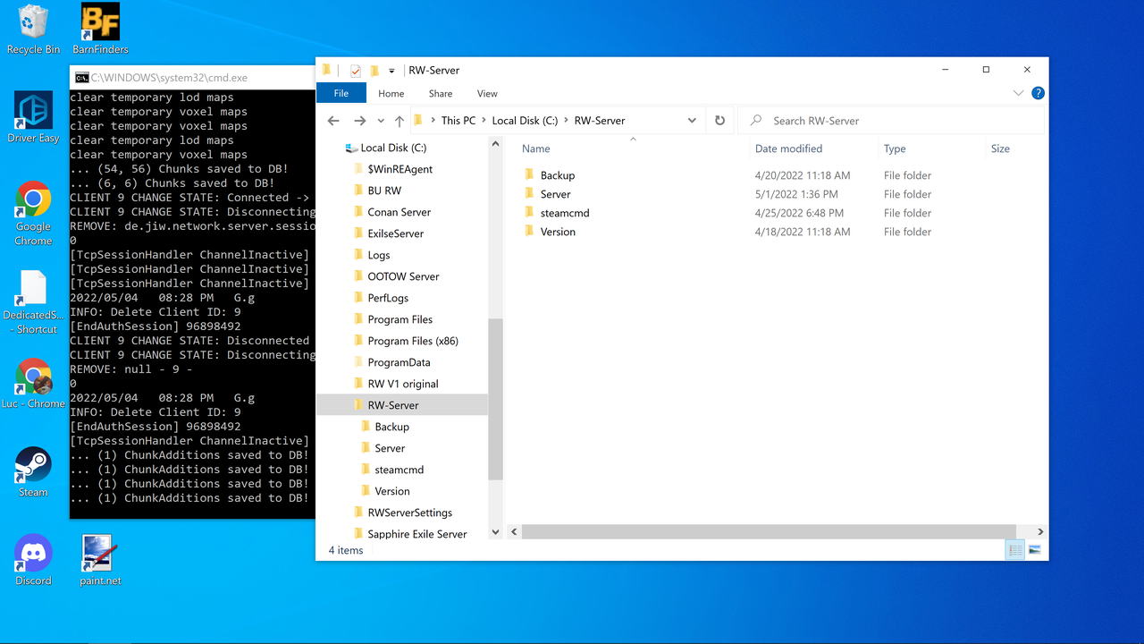Open the recent locations dropdown arrow
Image resolution: width=1144 pixels, height=644 pixels.
381,121
